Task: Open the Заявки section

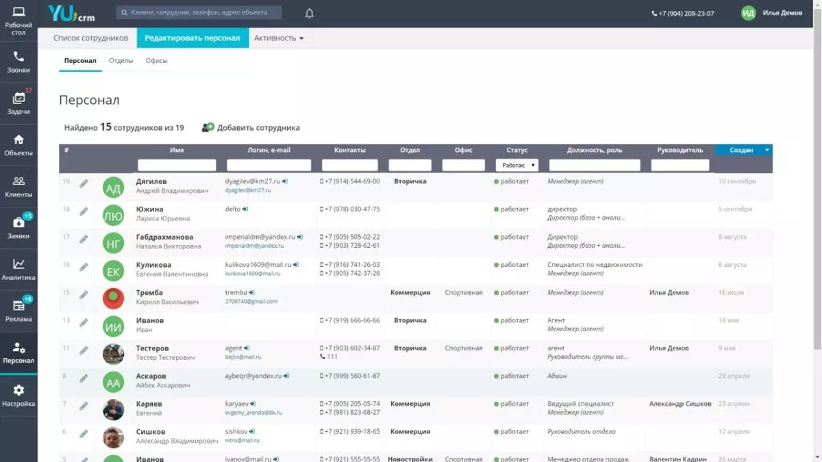Action: (x=18, y=228)
